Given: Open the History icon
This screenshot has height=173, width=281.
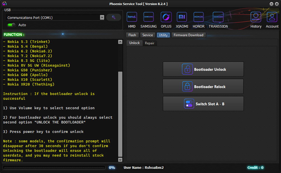Looking at the screenshot, I should tap(256, 17).
